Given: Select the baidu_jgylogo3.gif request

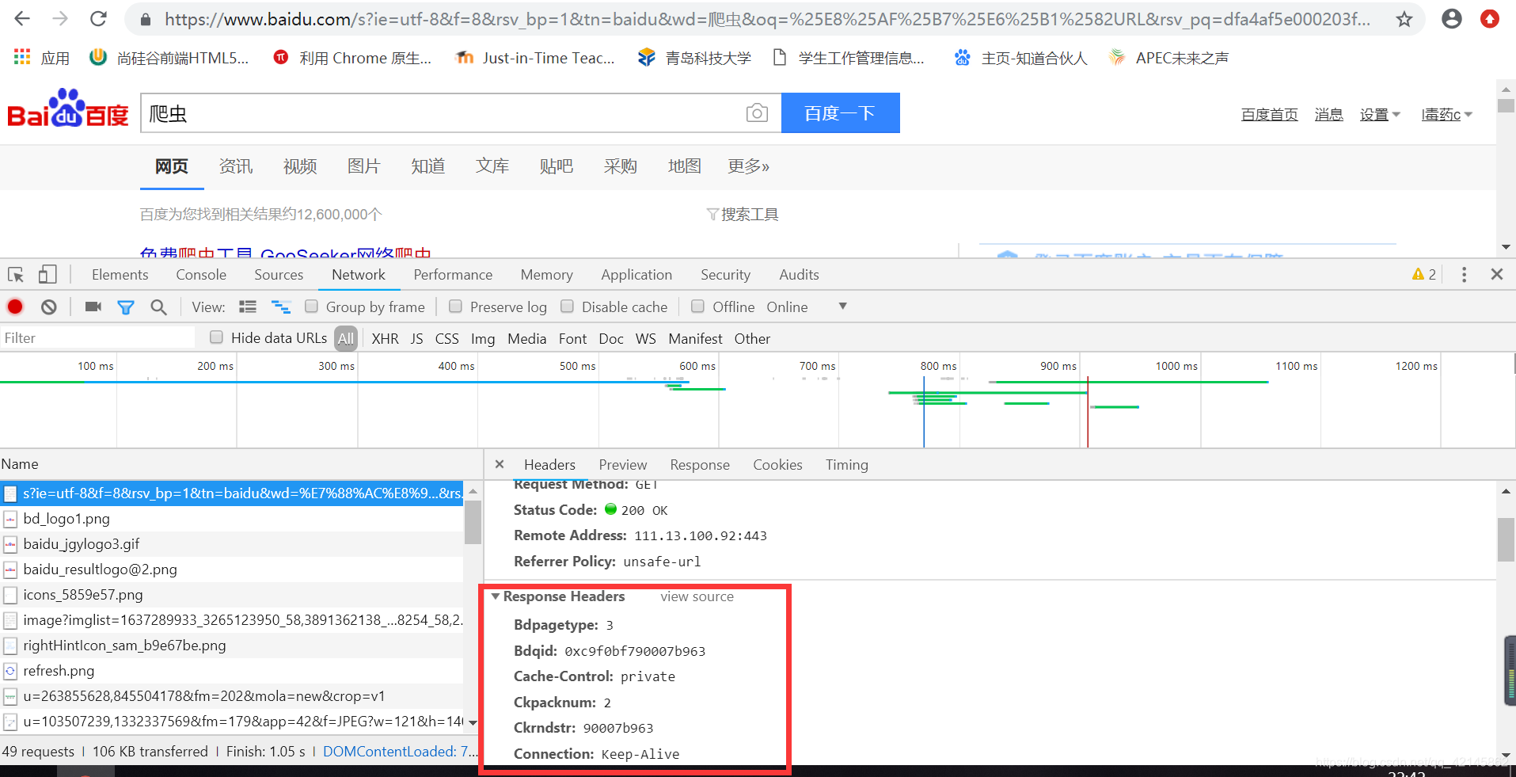Looking at the screenshot, I should [231, 544].
